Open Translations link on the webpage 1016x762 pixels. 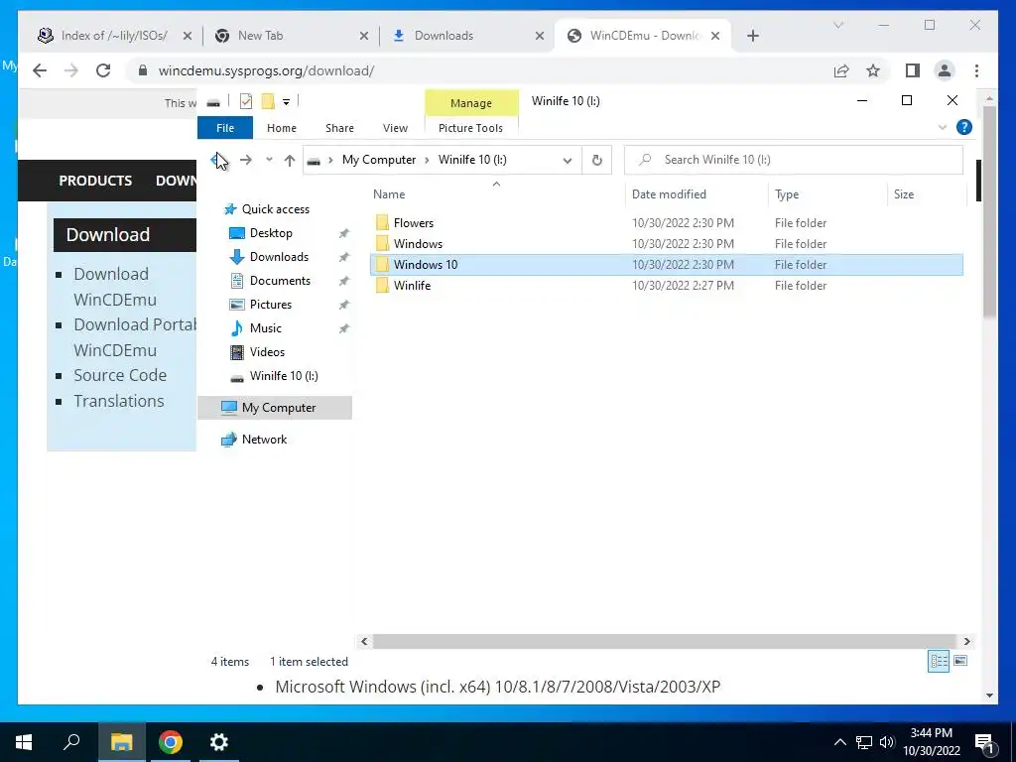(119, 401)
